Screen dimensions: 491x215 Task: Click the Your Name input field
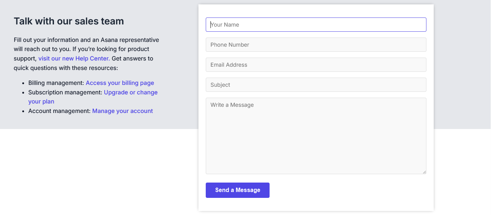pos(316,25)
